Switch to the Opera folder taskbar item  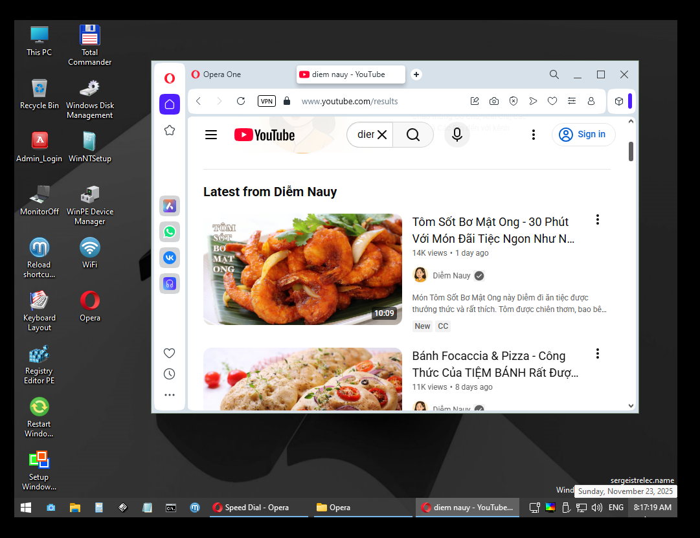[x=363, y=508]
